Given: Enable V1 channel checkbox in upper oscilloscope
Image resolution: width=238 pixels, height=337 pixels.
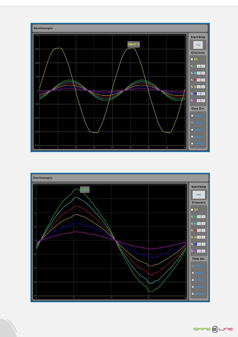Looking at the screenshot, I should (192, 59).
